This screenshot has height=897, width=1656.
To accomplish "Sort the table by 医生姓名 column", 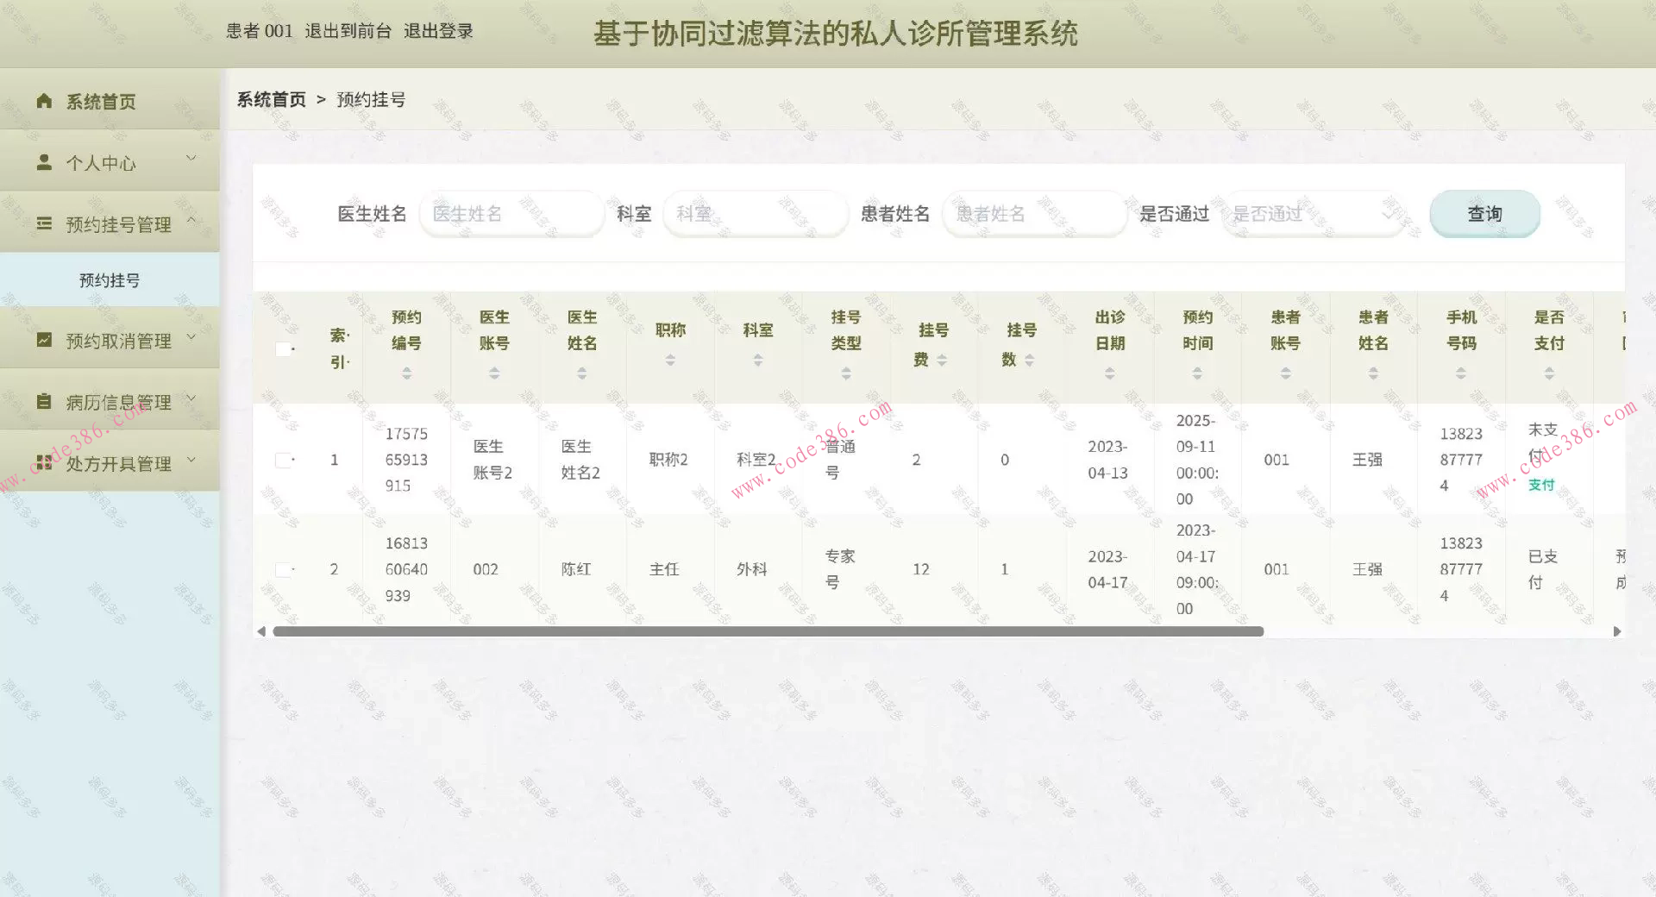I will tap(582, 373).
